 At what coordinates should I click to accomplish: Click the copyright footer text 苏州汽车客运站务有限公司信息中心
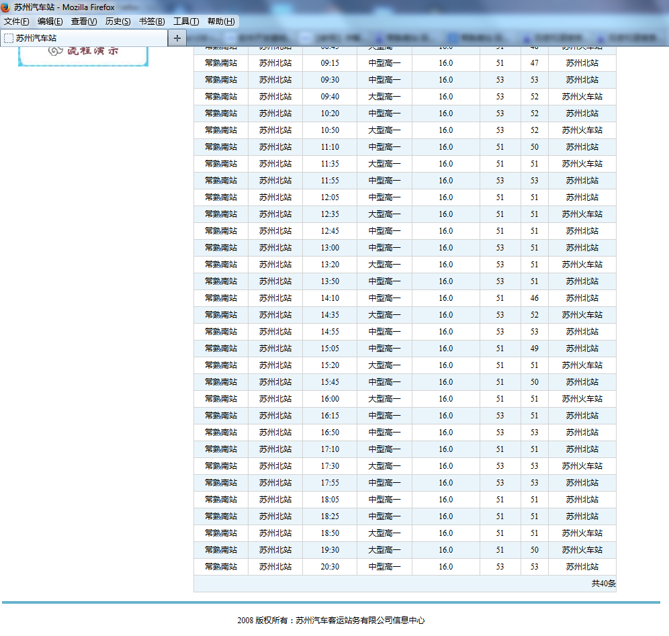(x=360, y=621)
